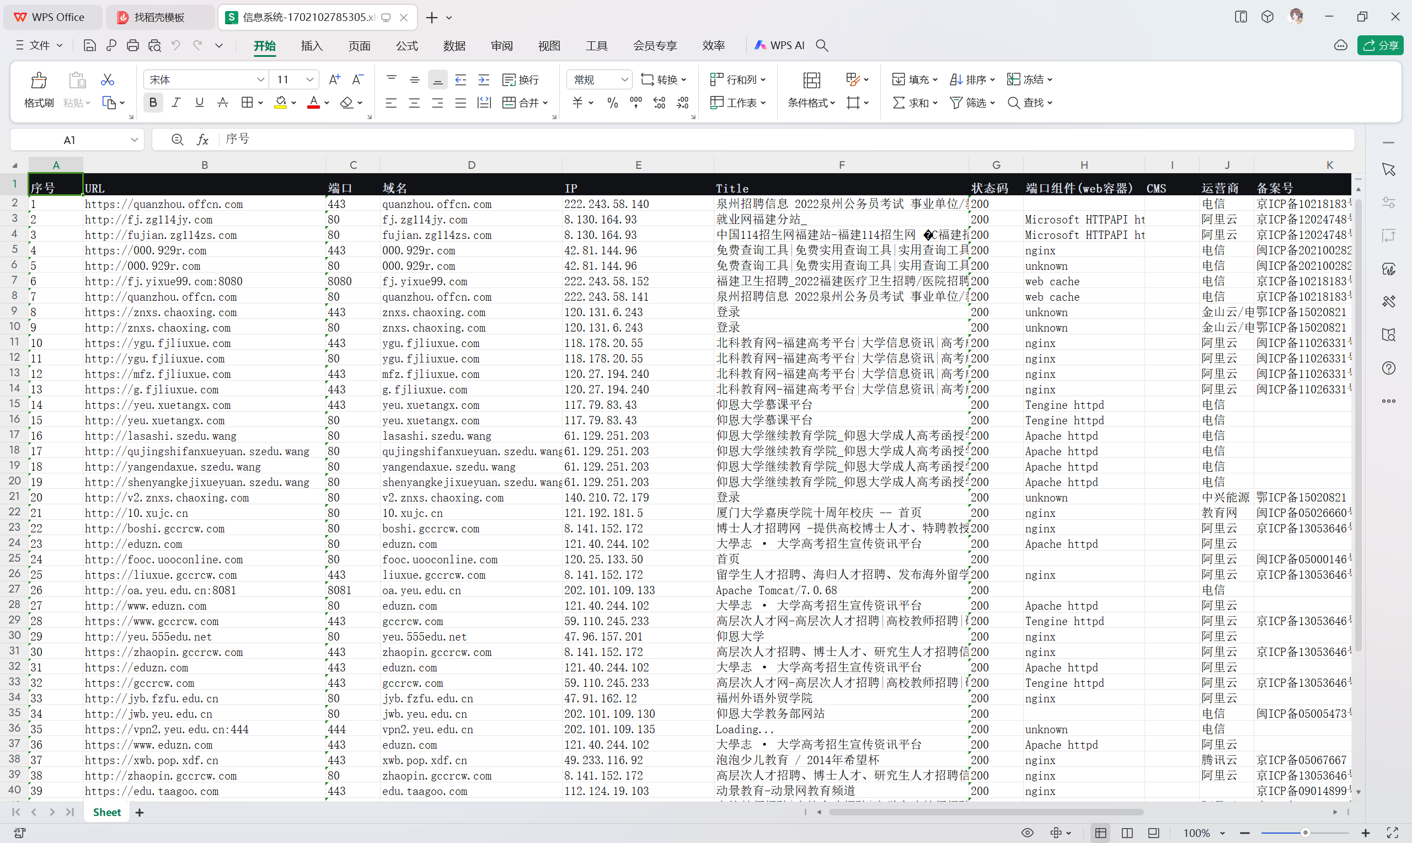Toggle the eye protection mode icon

click(x=1027, y=833)
